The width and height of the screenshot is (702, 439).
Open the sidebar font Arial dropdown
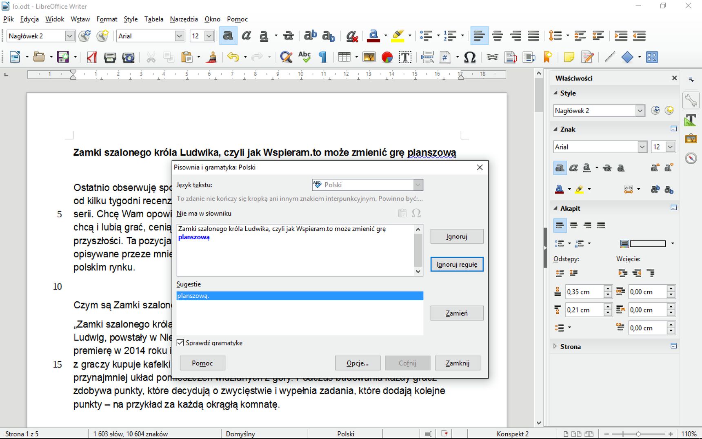(642, 147)
